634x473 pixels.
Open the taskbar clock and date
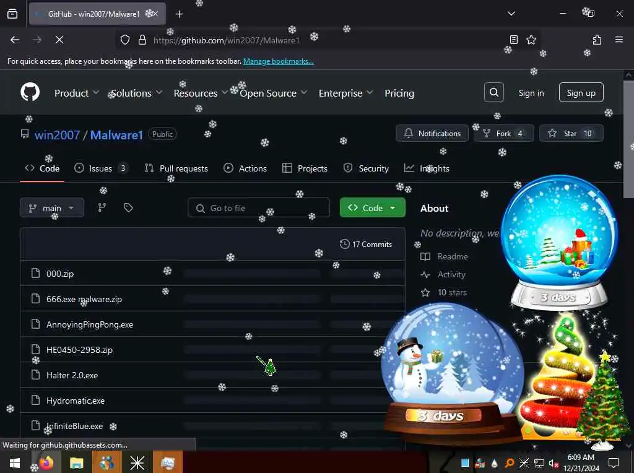coord(581,462)
